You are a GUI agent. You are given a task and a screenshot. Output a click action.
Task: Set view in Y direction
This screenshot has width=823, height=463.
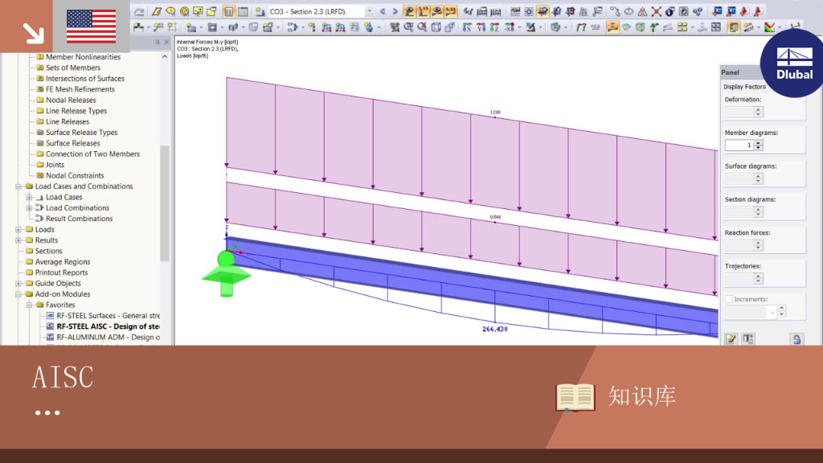(481, 27)
